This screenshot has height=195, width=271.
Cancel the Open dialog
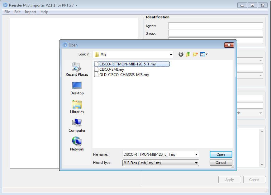pos(221,163)
